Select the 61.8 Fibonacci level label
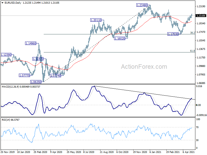207x155 pixels. pyautogui.click(x=192, y=51)
